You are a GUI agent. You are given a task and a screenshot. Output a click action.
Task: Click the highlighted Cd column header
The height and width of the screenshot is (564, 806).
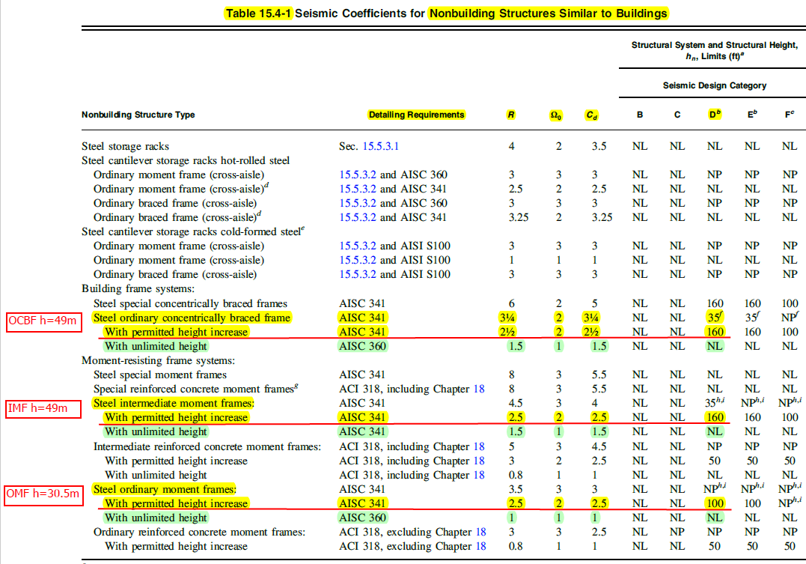coord(592,115)
